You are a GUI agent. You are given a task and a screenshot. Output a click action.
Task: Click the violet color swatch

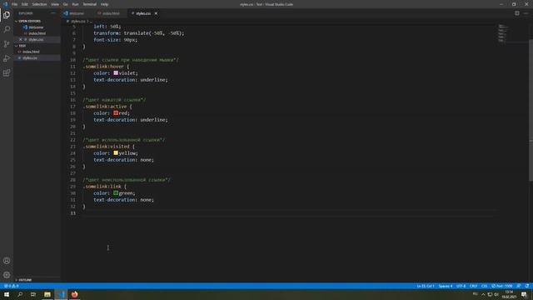(116, 72)
